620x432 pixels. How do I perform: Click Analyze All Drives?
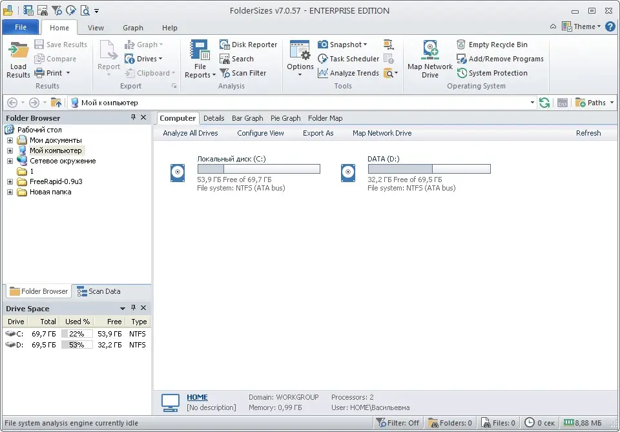coord(190,133)
